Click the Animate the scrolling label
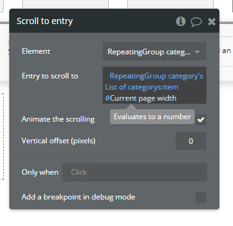This screenshot has width=233, height=226. [58, 119]
